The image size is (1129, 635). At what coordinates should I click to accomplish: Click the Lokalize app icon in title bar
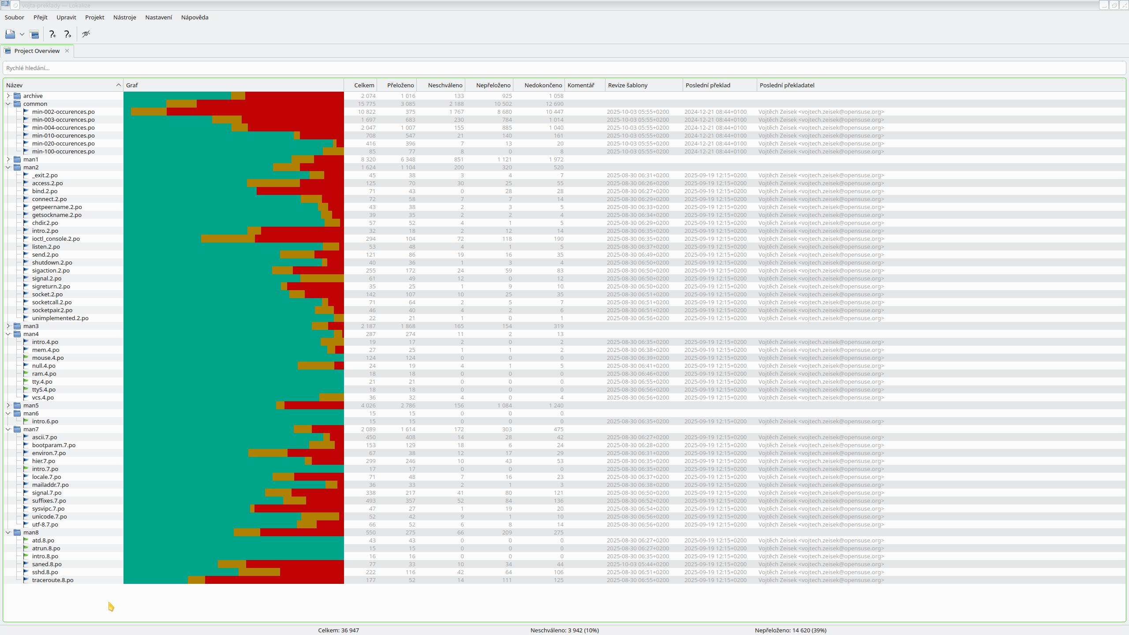(x=5, y=5)
